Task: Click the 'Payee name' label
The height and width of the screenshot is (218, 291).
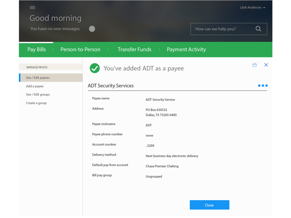Action: (101, 98)
